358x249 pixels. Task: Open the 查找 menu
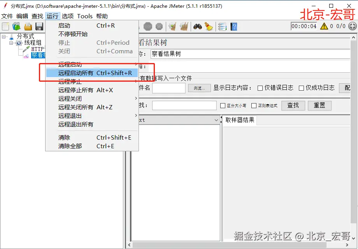click(x=37, y=16)
